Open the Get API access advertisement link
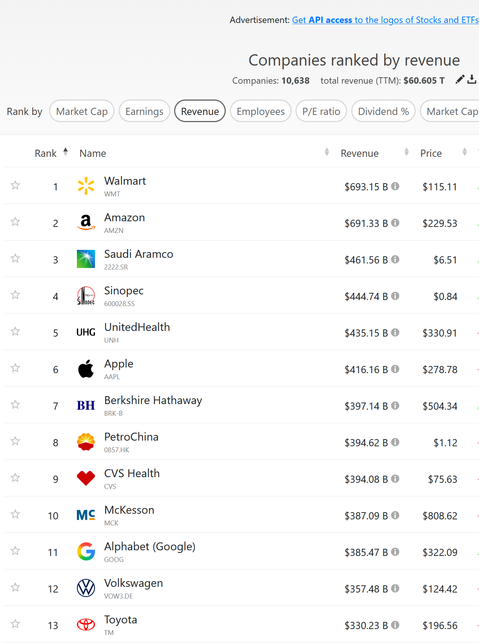479x643 pixels. tap(385, 20)
